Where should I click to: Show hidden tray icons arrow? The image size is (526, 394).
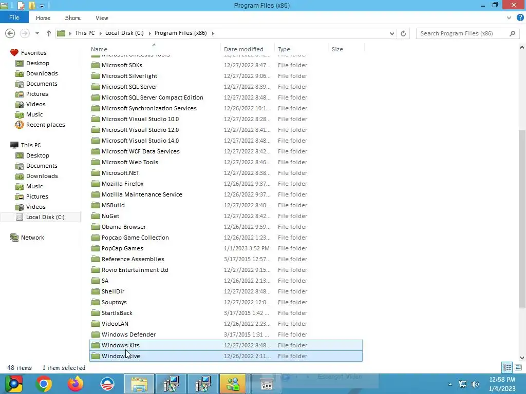(450, 384)
